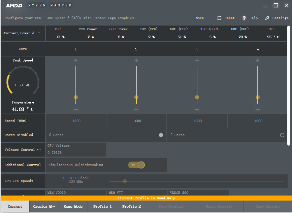Open Help via the question mark icon
The image size is (292, 213).
[x=244, y=18]
